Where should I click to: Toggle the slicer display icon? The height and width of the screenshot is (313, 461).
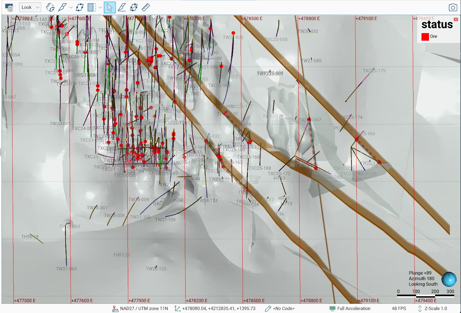[x=92, y=7]
